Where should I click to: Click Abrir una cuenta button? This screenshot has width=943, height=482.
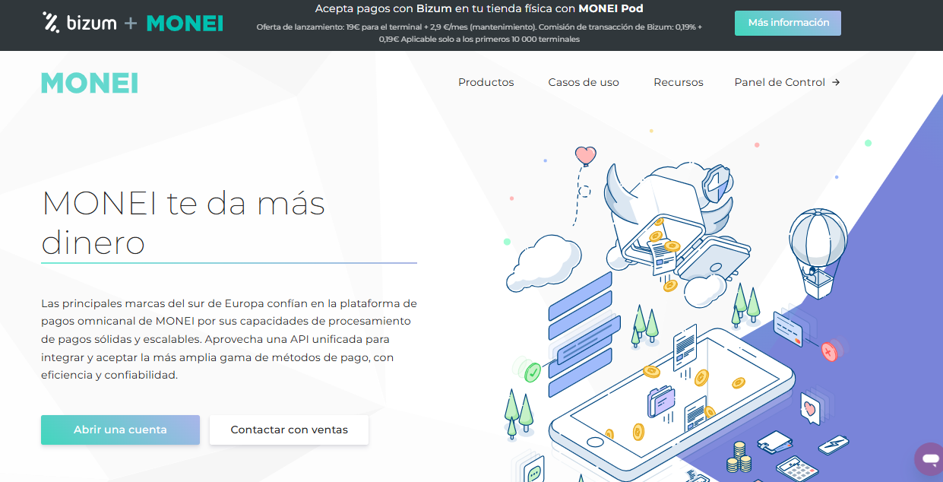click(x=120, y=430)
